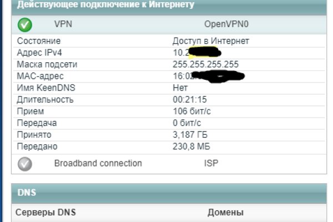Click the transmitted total 230,8 МБ
Viewport: 333px width, 222px height.
point(192,146)
